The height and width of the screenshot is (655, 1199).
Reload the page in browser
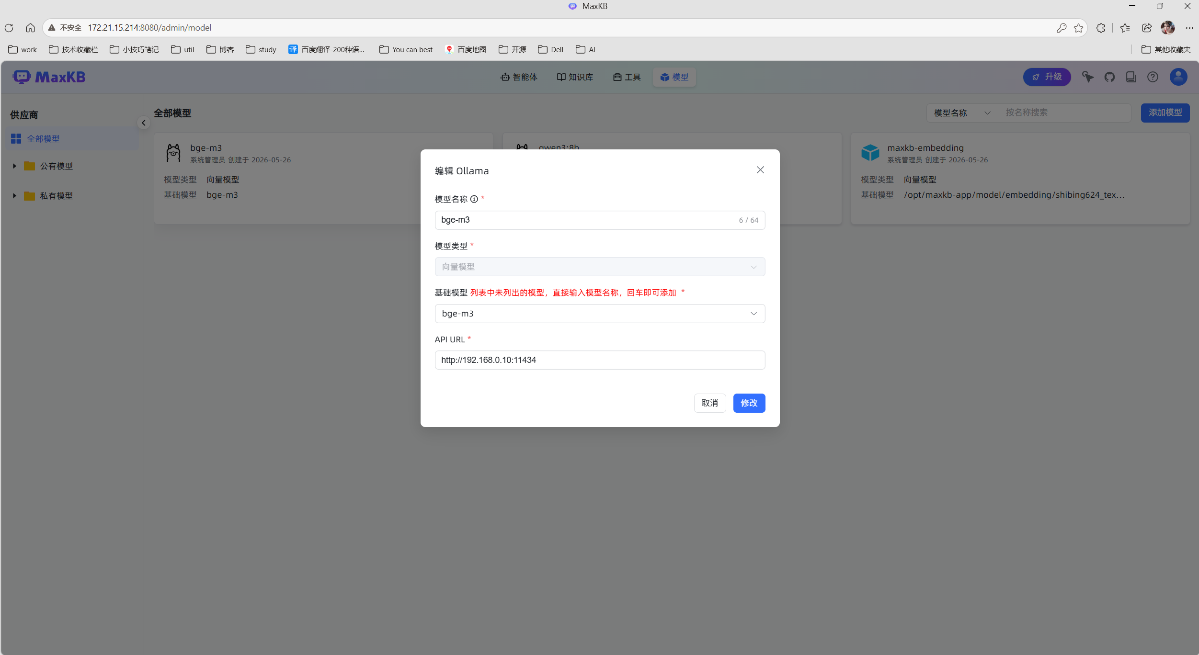(x=9, y=28)
